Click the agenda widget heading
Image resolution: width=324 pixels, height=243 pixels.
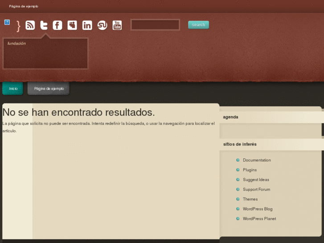point(230,117)
